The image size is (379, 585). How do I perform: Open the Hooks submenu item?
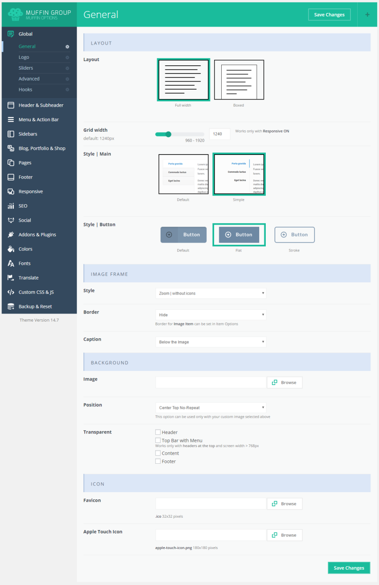pyautogui.click(x=26, y=90)
